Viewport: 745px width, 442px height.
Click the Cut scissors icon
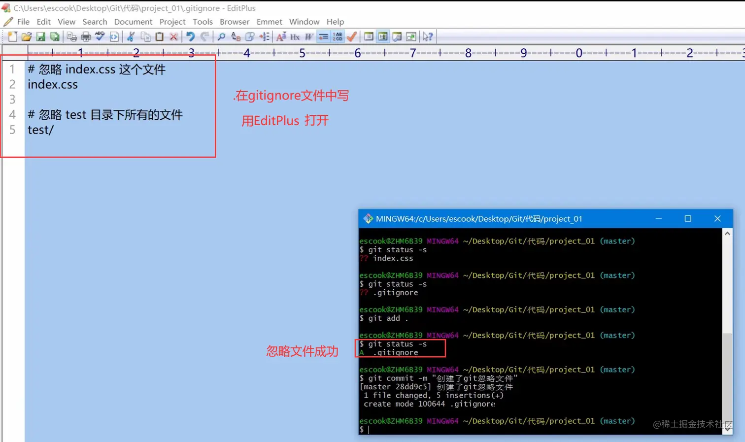(131, 36)
